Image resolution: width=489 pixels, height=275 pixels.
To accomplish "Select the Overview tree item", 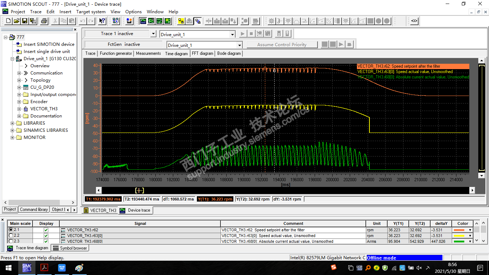I will click(x=40, y=66).
